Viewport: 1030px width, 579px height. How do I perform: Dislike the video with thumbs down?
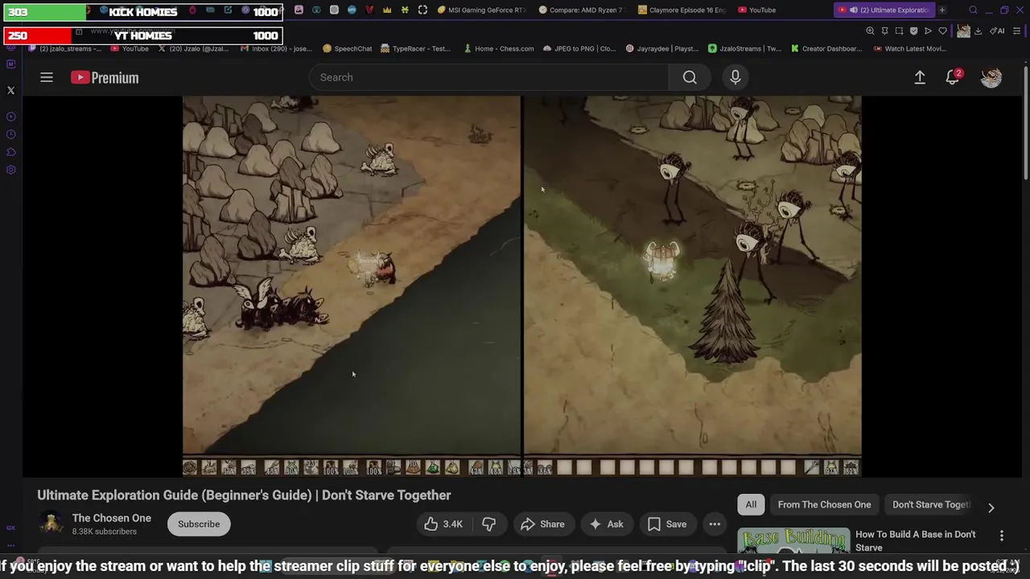tap(488, 524)
